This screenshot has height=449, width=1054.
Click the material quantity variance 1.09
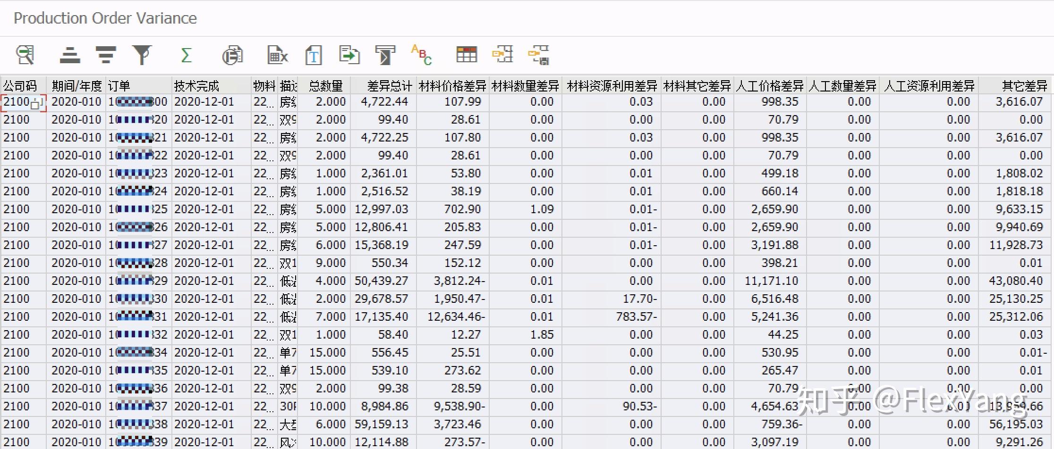coord(526,209)
